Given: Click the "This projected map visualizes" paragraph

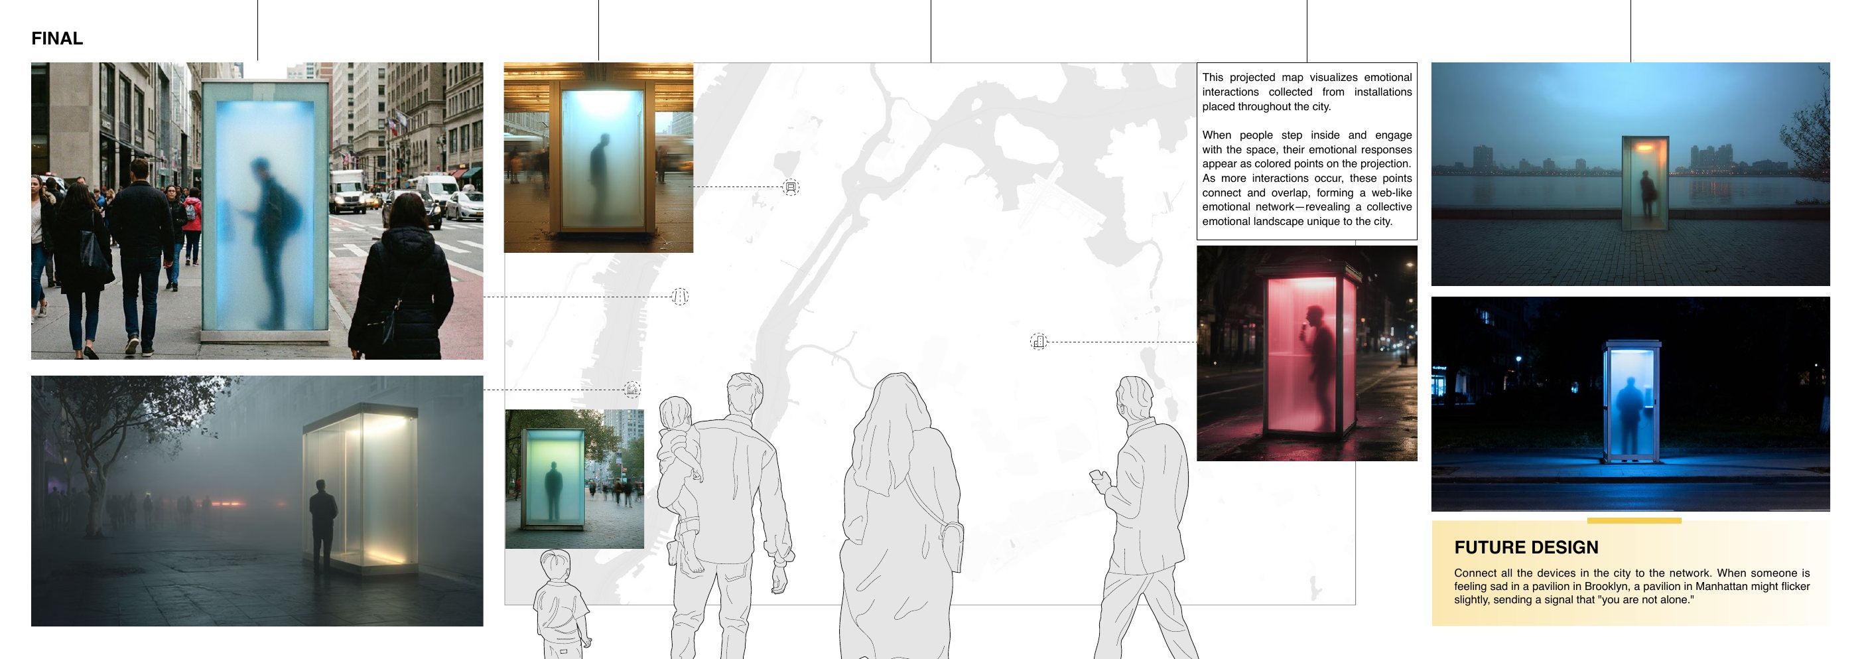Looking at the screenshot, I should tap(1307, 92).
